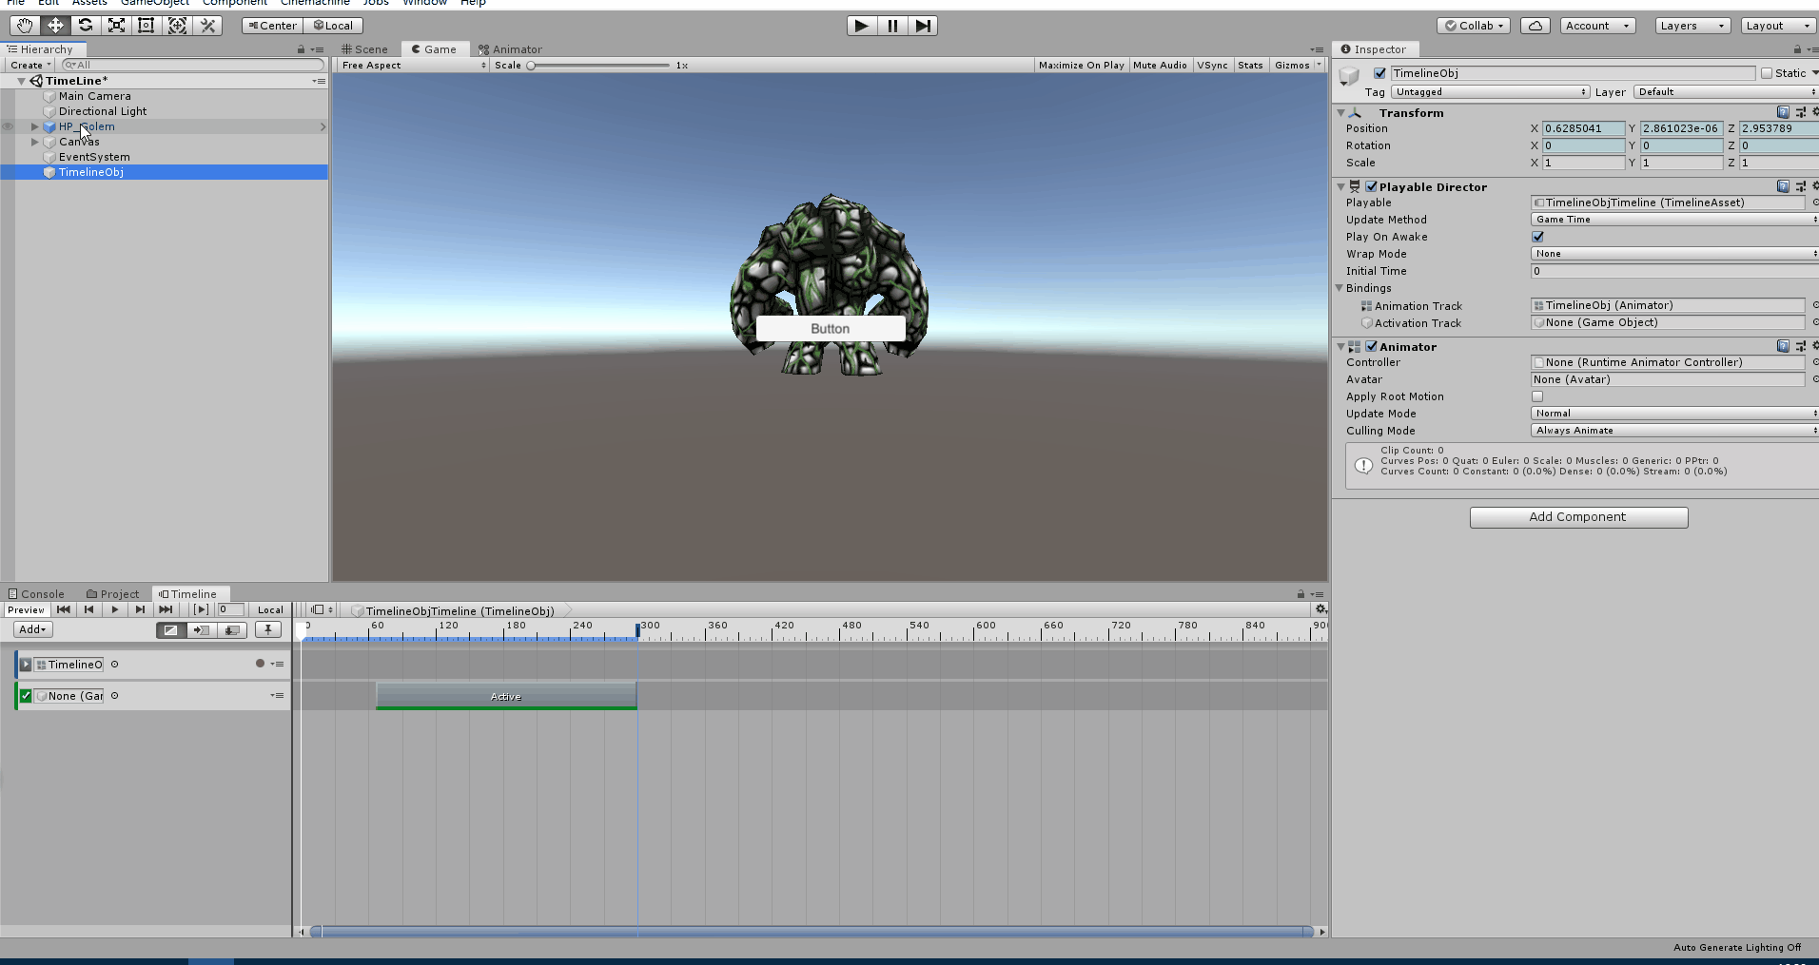
Task: Open Timeline settings gear
Action: coord(1320,609)
